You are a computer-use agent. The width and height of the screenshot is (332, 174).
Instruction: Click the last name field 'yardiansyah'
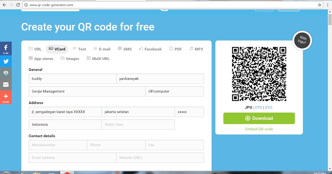click(160, 79)
